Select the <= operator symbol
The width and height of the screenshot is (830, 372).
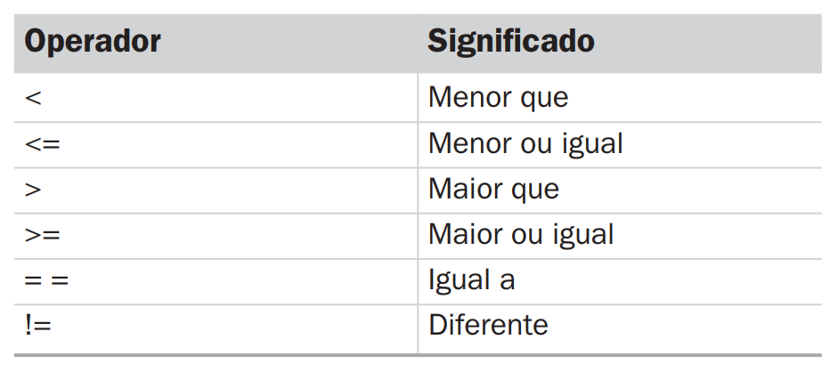tap(42, 144)
